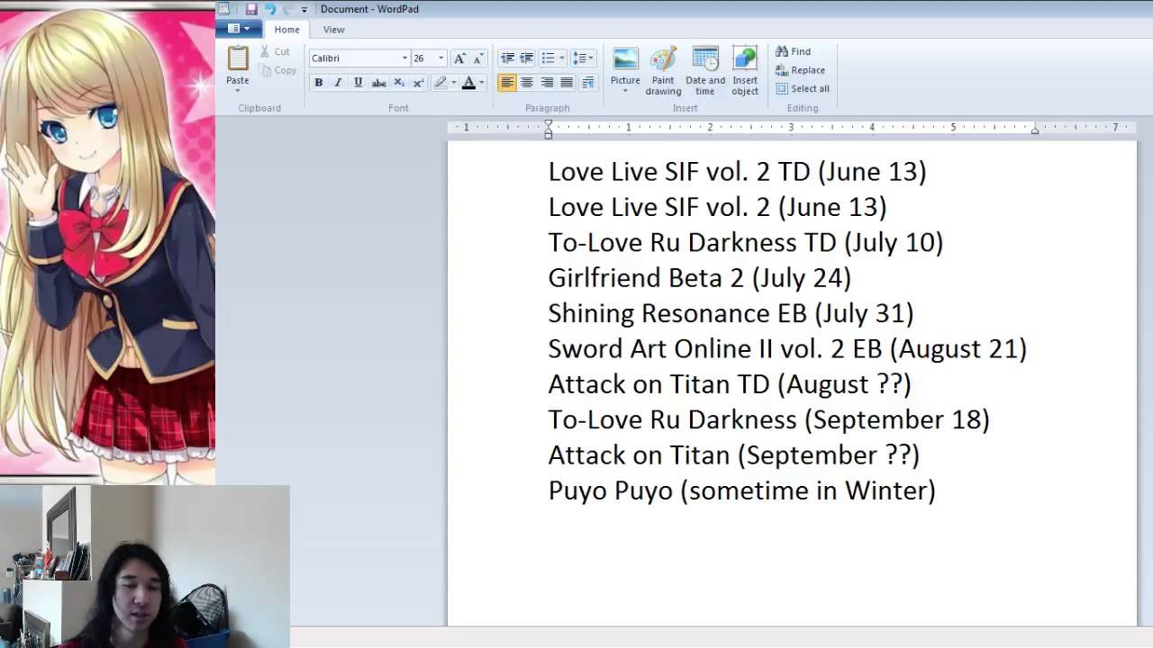Screen dimensions: 1153x648
Task: Redo the last action
Action: click(x=287, y=9)
